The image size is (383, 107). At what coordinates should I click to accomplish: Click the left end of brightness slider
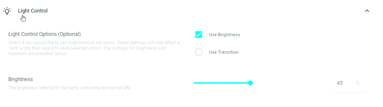point(194,83)
